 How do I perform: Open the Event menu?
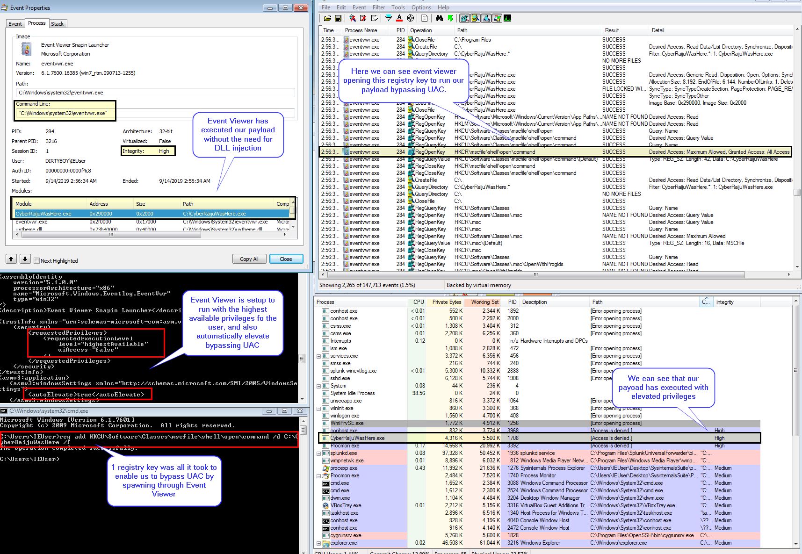(359, 7)
